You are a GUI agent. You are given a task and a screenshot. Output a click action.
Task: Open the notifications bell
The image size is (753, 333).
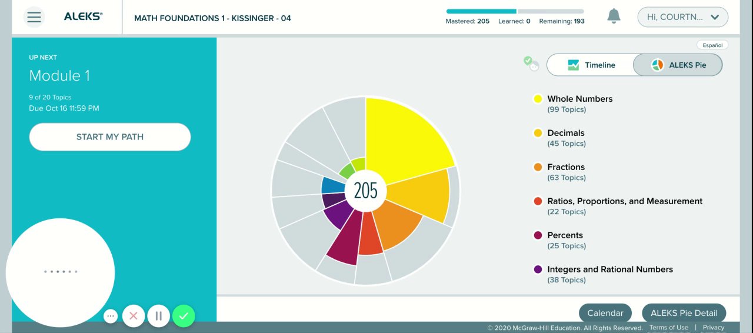pyautogui.click(x=614, y=16)
